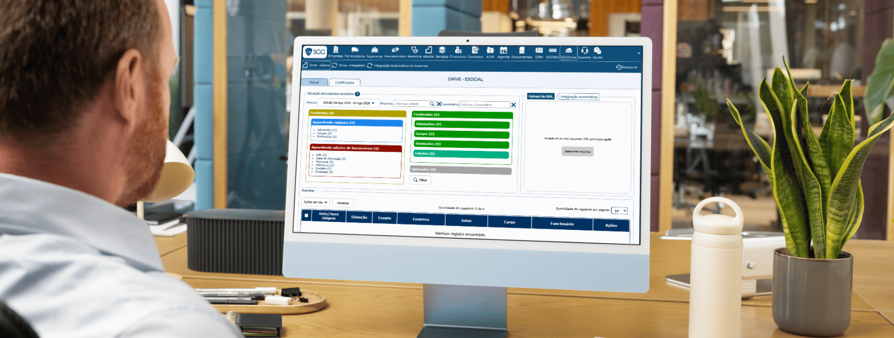Expand the Ações em lote dropdown
The height and width of the screenshot is (338, 894).
(x=316, y=202)
